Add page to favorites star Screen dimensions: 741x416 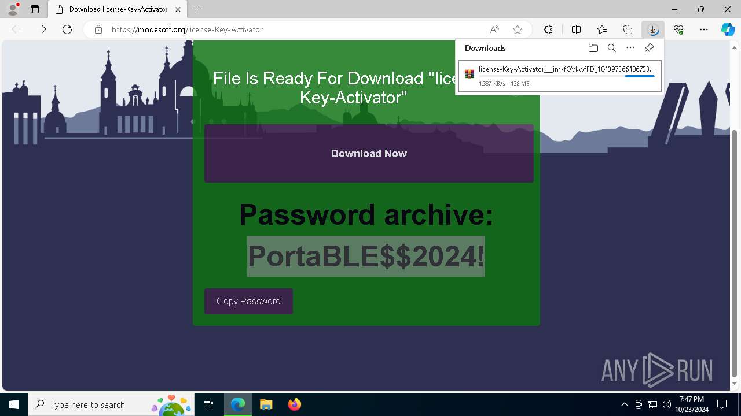pyautogui.click(x=518, y=29)
